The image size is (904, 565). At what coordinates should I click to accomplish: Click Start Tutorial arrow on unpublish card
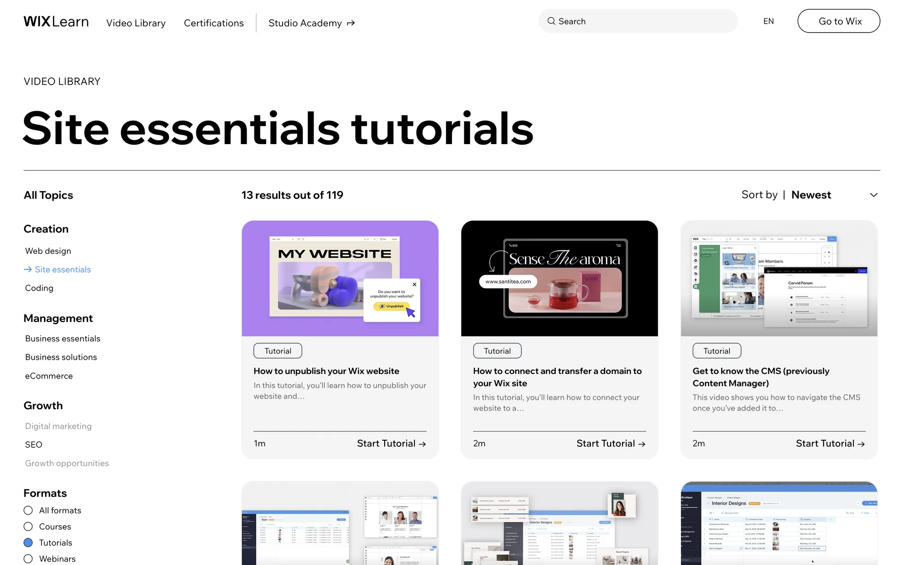click(422, 444)
